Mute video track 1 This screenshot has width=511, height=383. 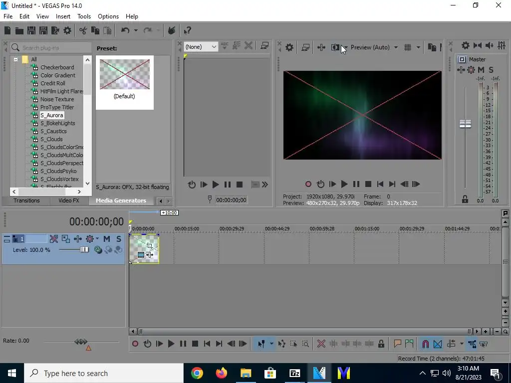click(107, 239)
